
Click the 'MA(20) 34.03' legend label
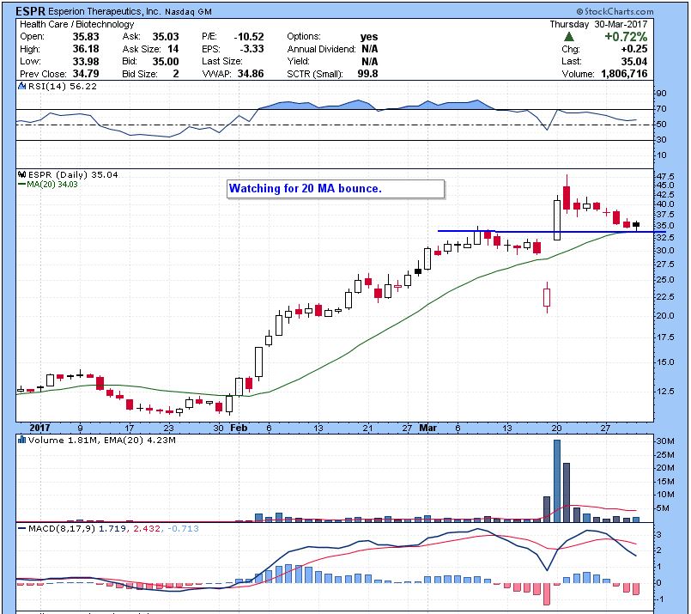(x=52, y=185)
